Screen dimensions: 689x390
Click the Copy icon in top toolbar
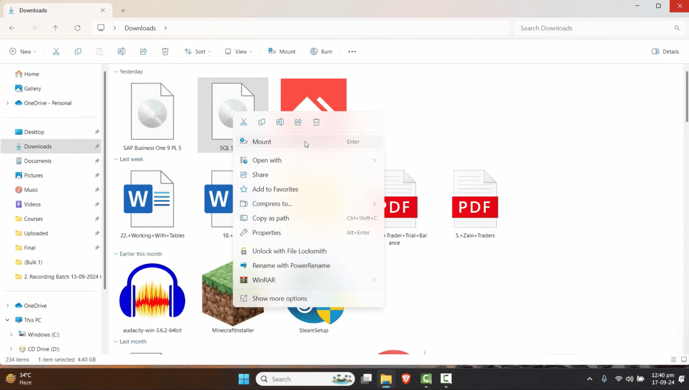click(78, 51)
